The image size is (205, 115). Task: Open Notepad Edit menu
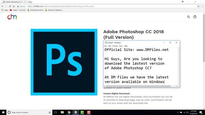[x=110, y=46]
